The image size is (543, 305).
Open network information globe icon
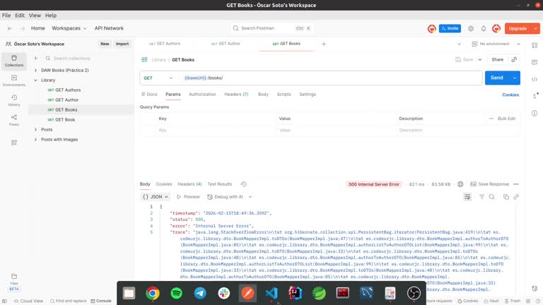coord(460,184)
